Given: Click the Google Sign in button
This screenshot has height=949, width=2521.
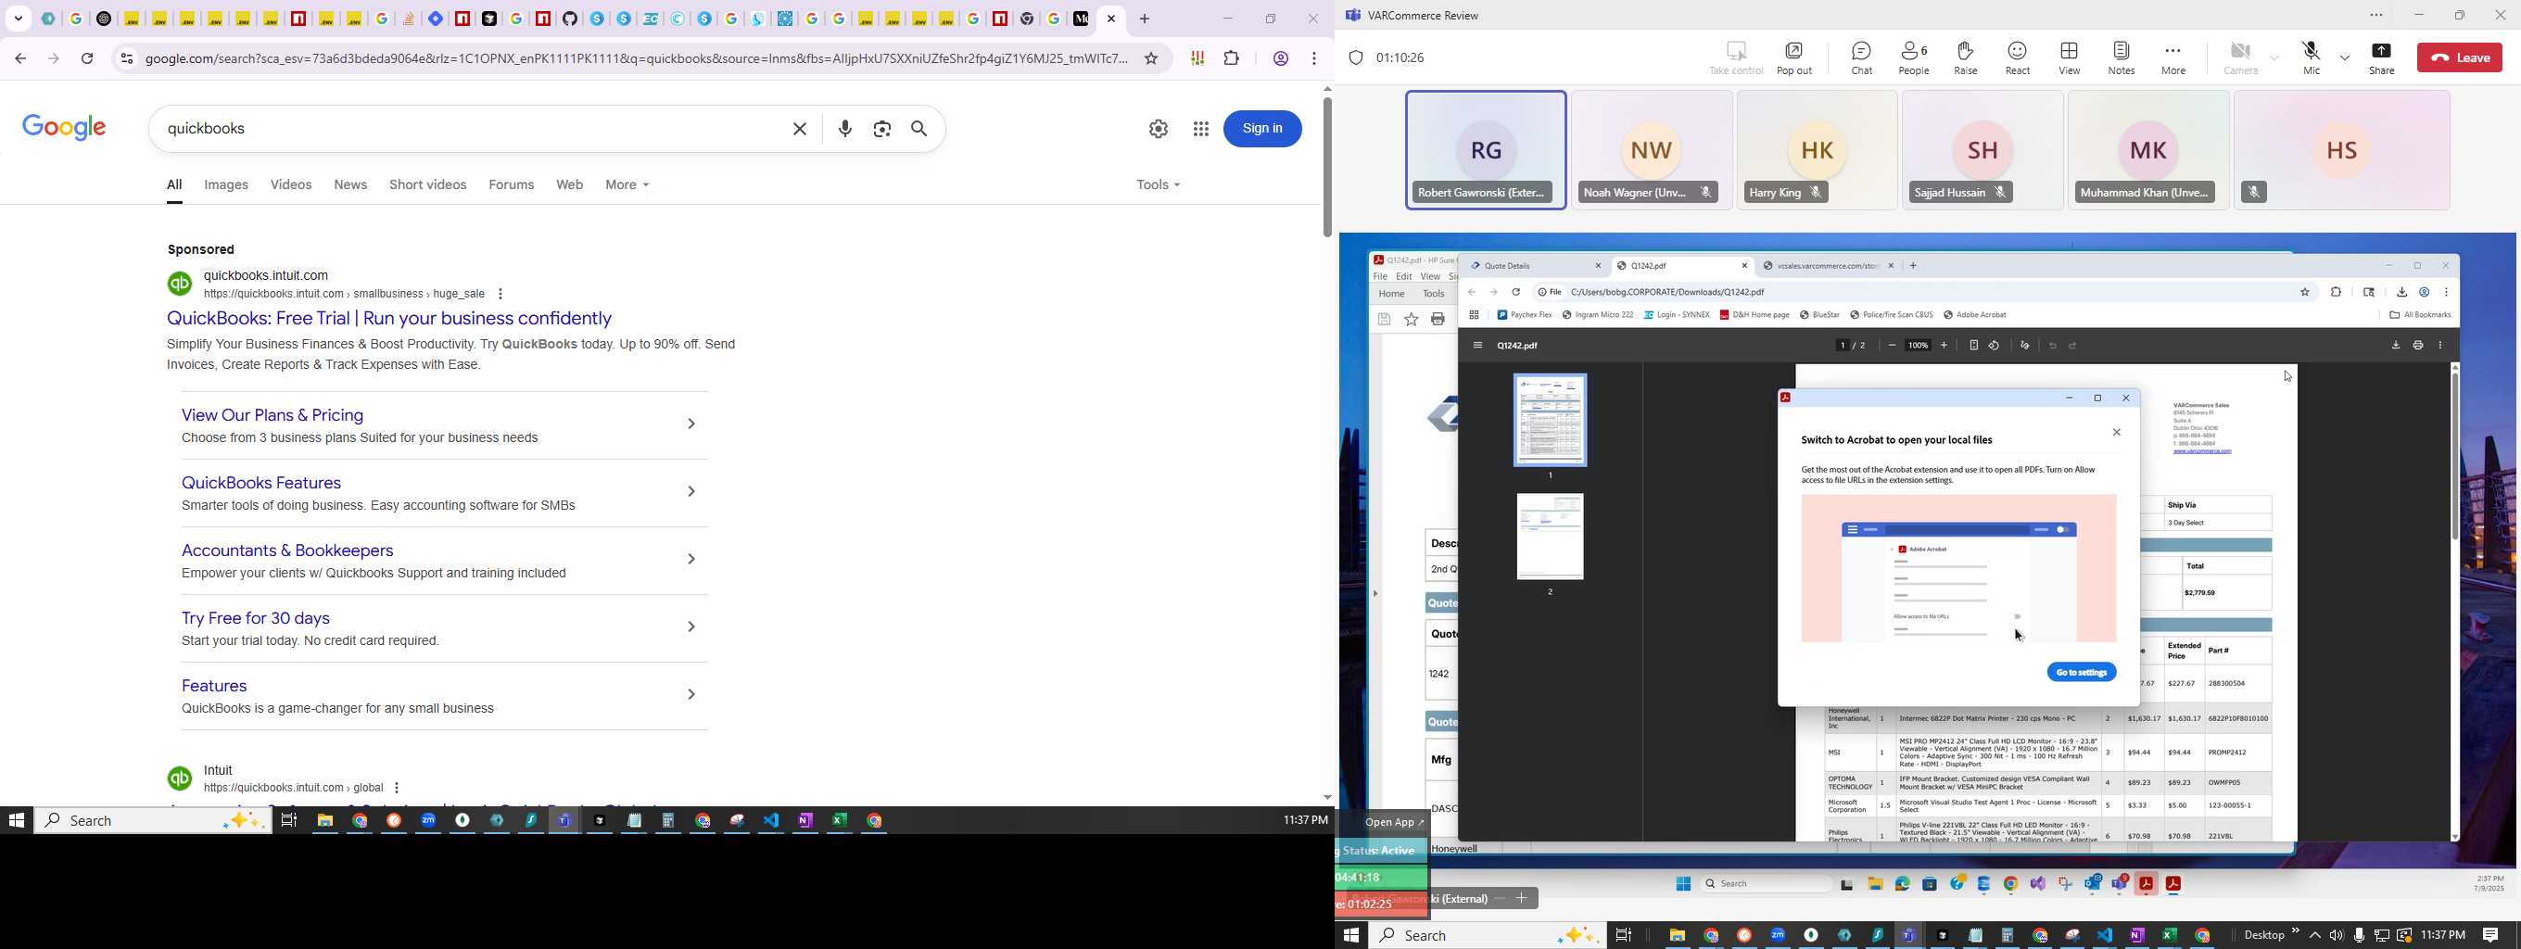Looking at the screenshot, I should [1262, 129].
